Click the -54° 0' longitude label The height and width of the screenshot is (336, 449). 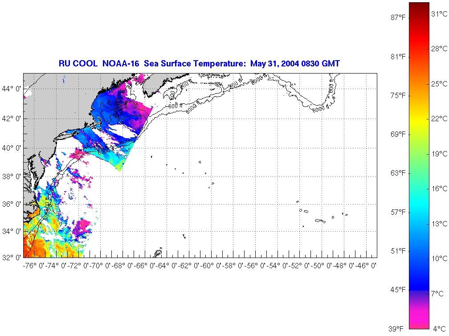pyautogui.click(x=277, y=266)
